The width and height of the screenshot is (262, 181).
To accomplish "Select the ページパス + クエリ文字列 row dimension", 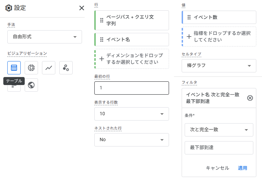I will click(x=132, y=20).
